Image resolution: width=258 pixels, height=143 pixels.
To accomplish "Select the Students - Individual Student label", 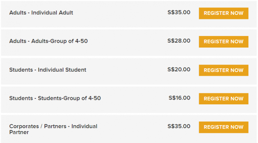I will [x=48, y=70].
